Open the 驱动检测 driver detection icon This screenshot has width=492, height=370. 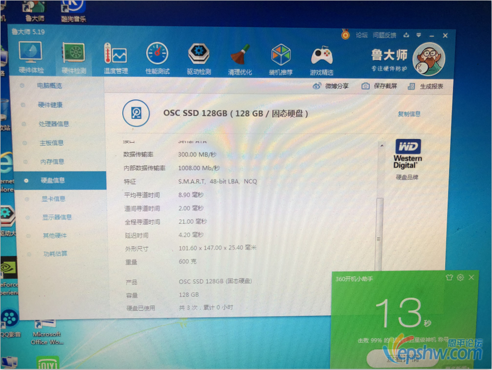(199, 59)
